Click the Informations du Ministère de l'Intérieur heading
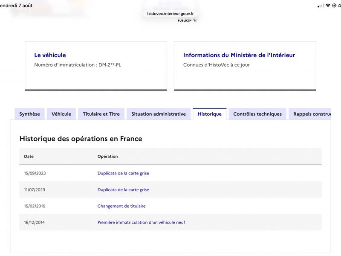Image resolution: width=341 pixels, height=256 pixels. 239,55
